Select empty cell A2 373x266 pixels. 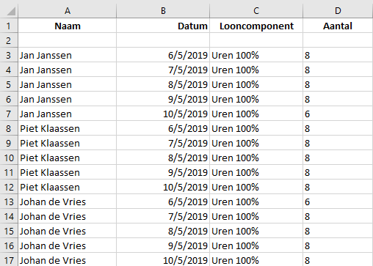pyautogui.click(x=68, y=40)
